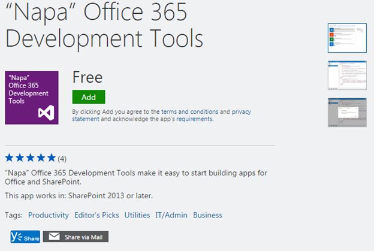Select the Utilities tag
This screenshot has height=251, width=374.
(x=137, y=215)
